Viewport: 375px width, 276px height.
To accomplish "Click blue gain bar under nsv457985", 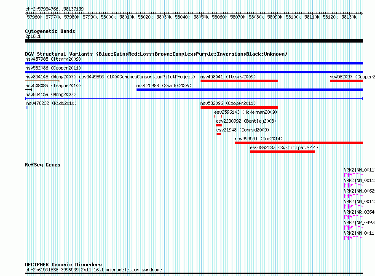I will 194,63.
